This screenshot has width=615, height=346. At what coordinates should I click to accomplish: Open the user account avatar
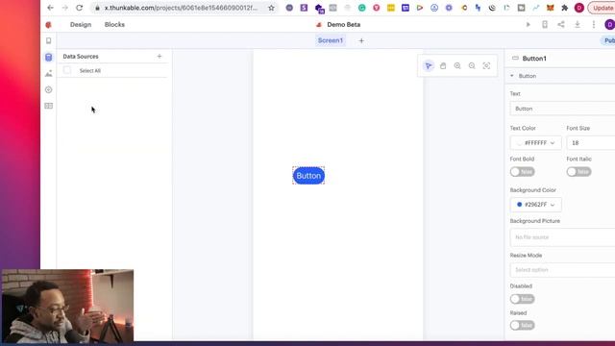[609, 24]
